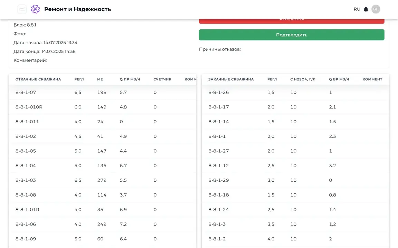This screenshot has width=398, height=248.
Task: Switch language via RU selector
Action: pos(357,9)
